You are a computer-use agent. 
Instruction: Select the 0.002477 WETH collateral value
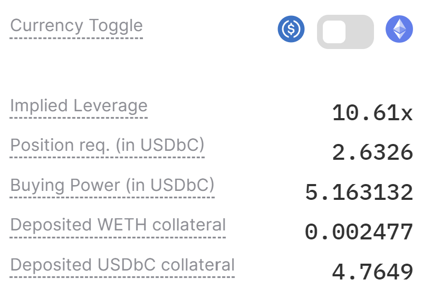pyautogui.click(x=359, y=232)
